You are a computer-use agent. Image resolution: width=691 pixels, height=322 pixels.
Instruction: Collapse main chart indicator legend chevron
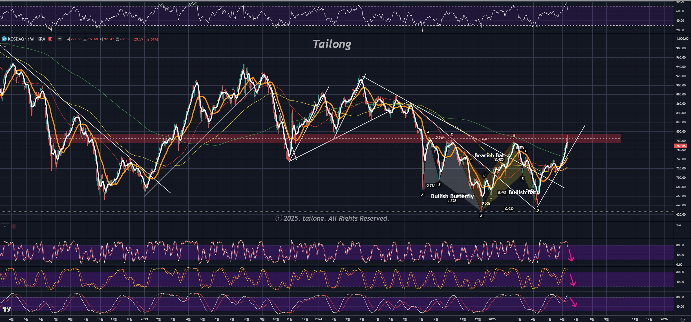(x=5, y=46)
